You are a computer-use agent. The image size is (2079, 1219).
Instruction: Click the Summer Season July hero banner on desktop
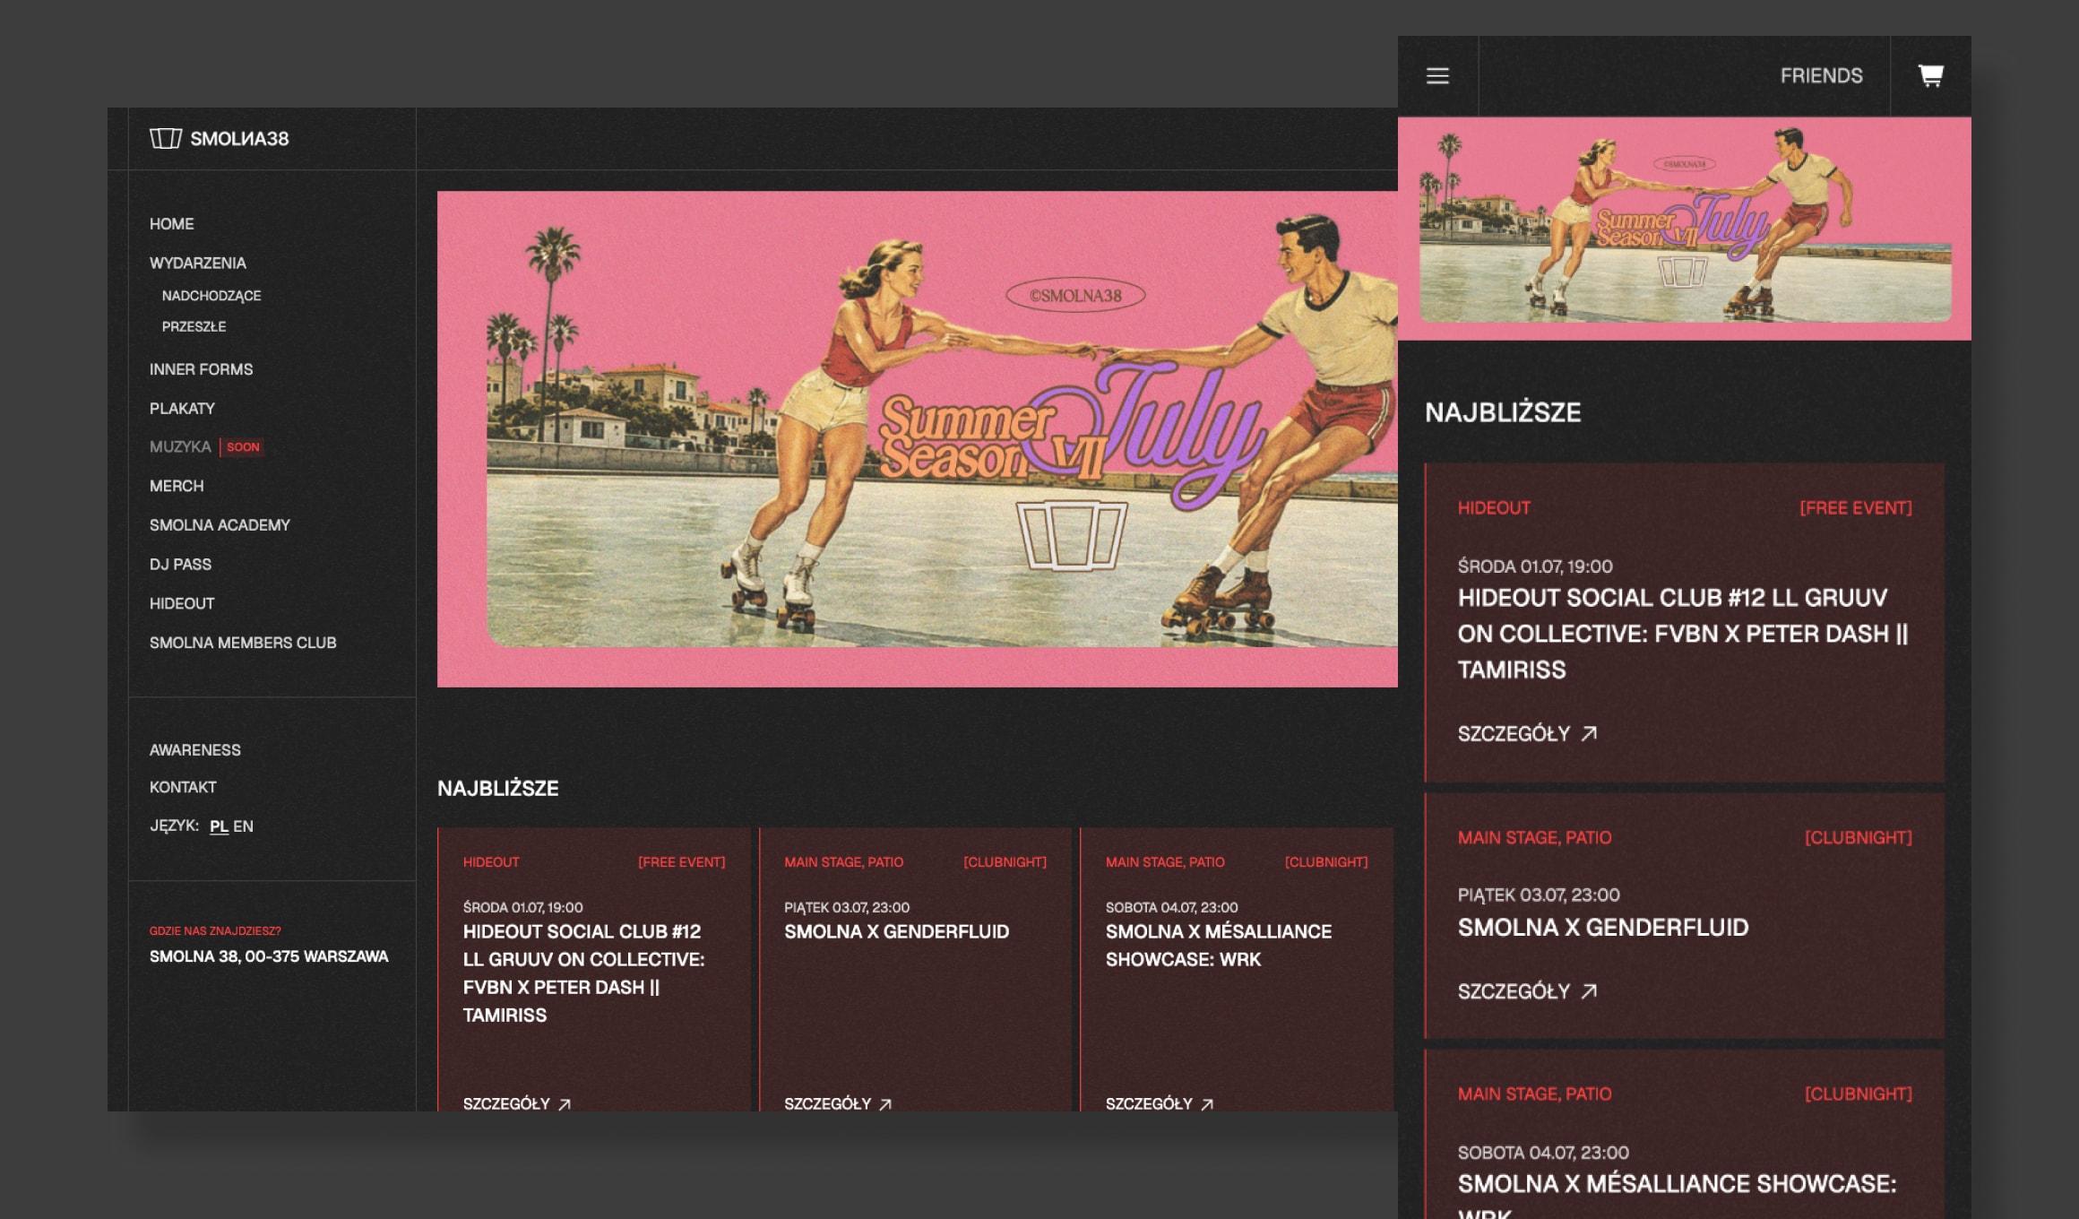click(918, 439)
